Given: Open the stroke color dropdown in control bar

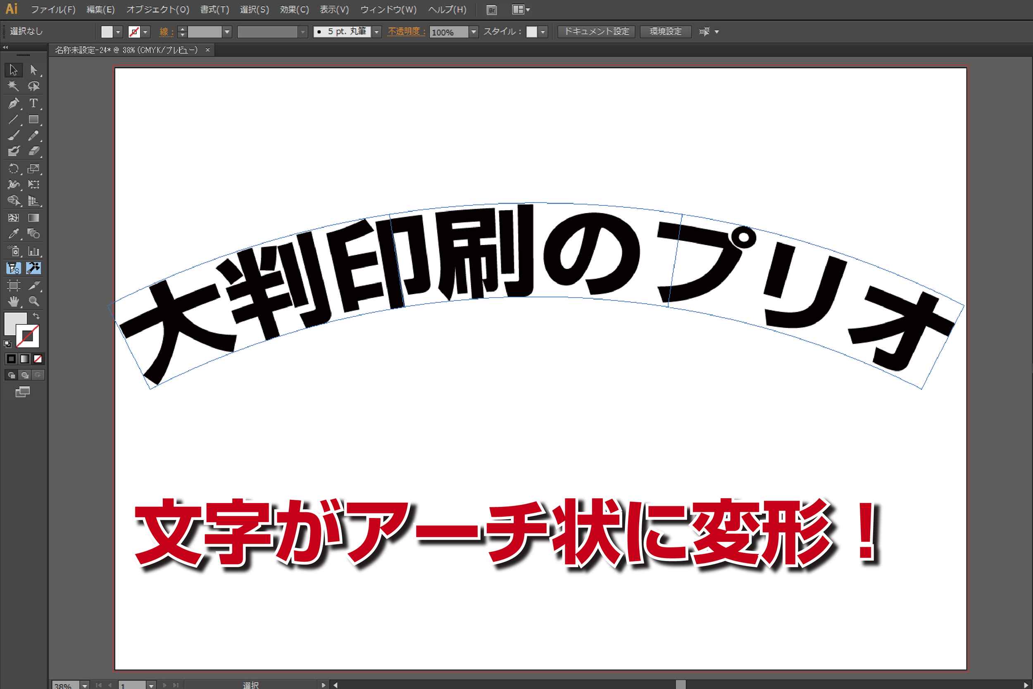Looking at the screenshot, I should pos(145,32).
